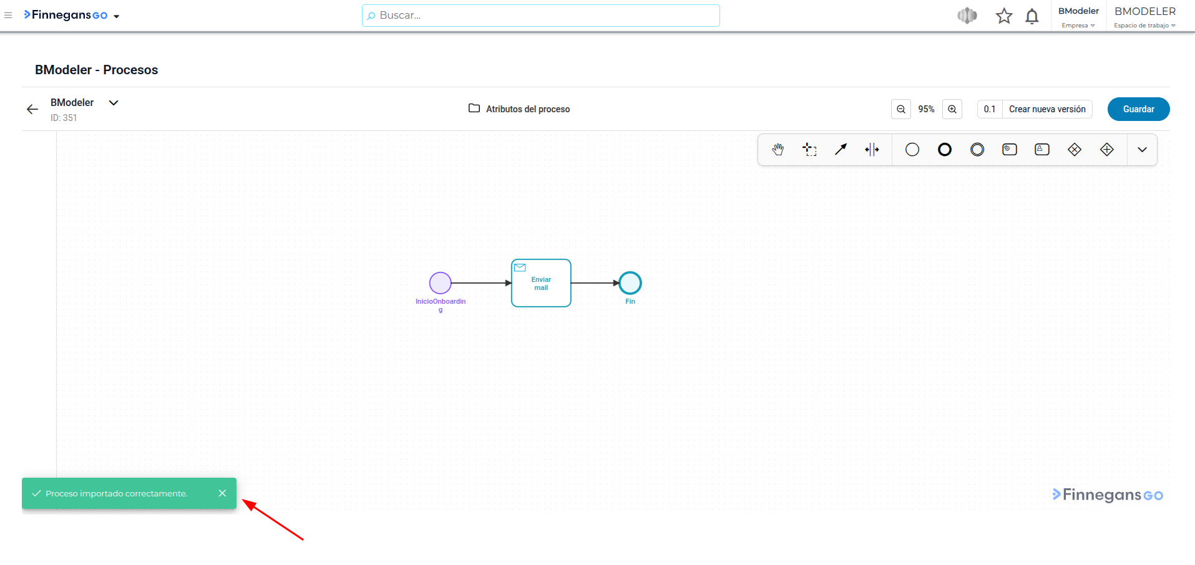Select the InicioOnboarding start event
This screenshot has width=1195, height=565.
coord(441,283)
